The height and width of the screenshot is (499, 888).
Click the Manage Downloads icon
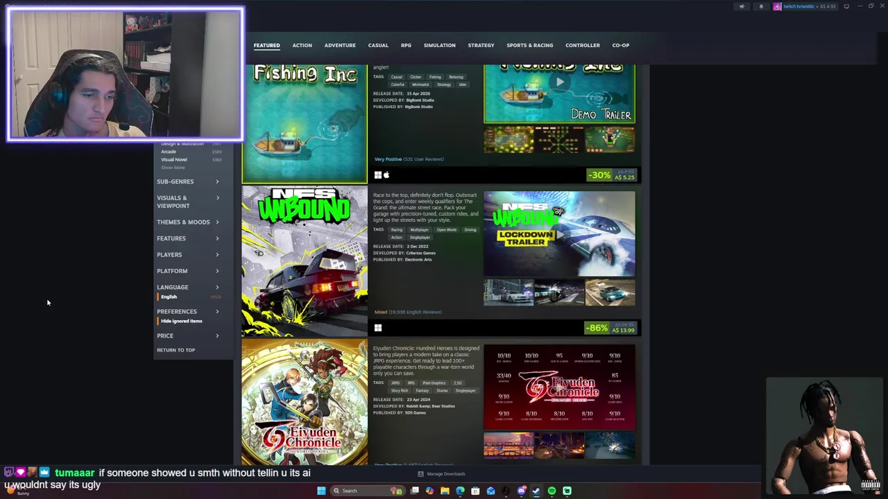click(x=420, y=474)
